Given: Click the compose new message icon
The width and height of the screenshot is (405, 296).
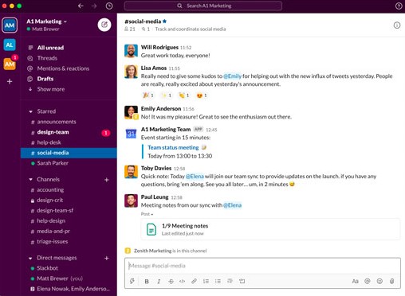Looking at the screenshot, I should pyautogui.click(x=104, y=25).
